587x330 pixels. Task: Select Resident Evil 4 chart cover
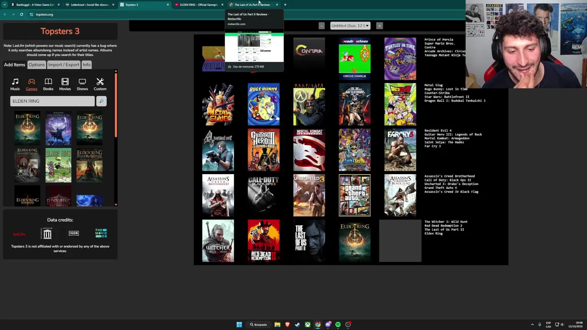[218, 150]
